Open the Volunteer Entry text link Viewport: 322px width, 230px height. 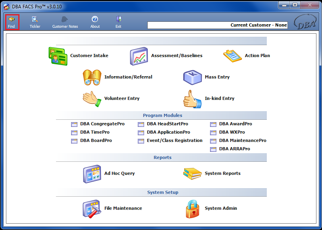[x=122, y=98]
